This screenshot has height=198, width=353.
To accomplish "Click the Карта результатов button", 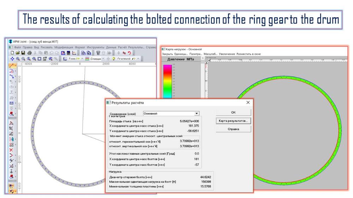I will click(233, 121).
